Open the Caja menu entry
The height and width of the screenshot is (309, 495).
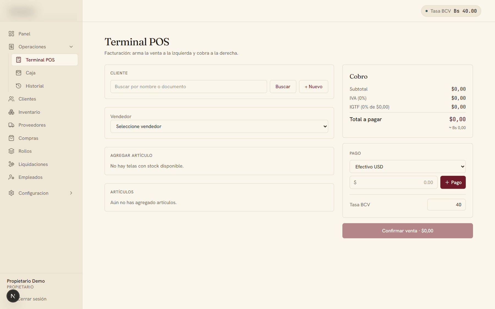(45, 73)
